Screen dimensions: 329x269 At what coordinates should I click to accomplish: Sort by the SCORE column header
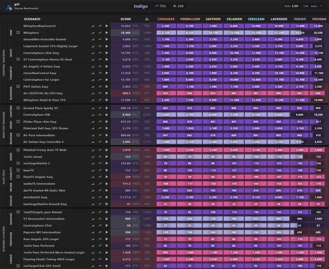[126, 19]
